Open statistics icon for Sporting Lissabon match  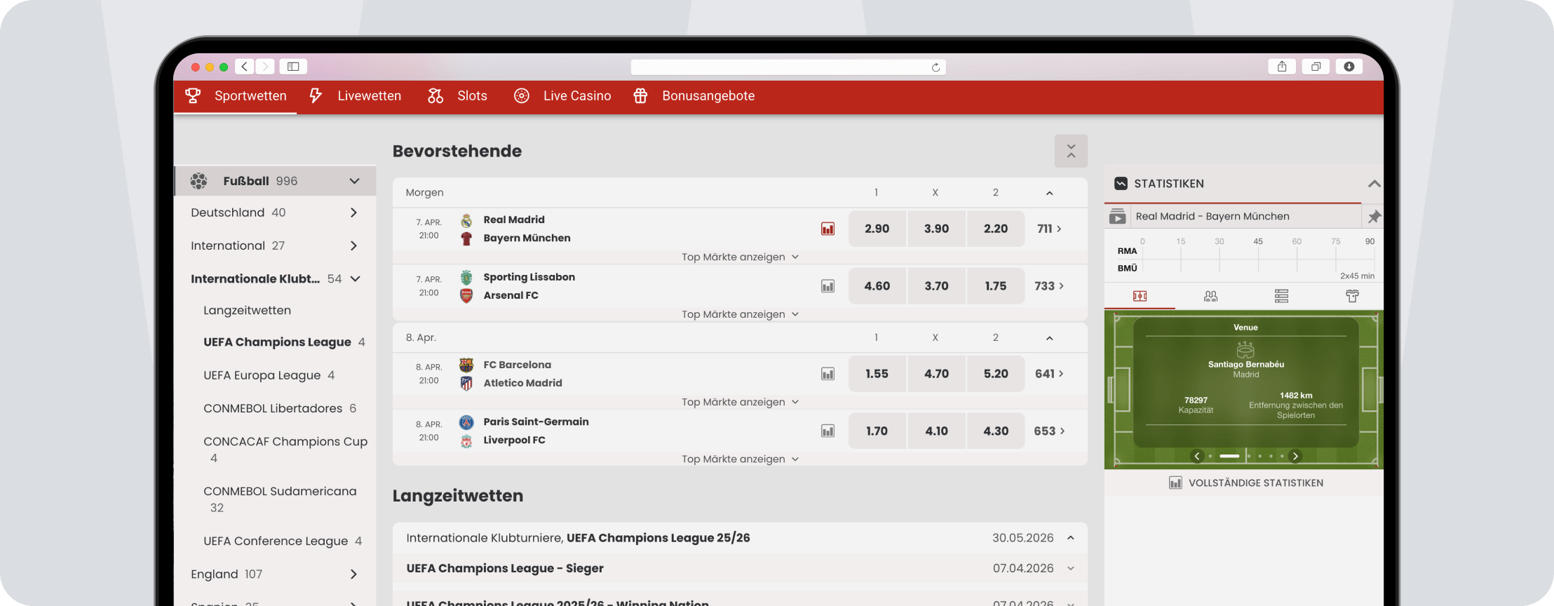pyautogui.click(x=827, y=286)
